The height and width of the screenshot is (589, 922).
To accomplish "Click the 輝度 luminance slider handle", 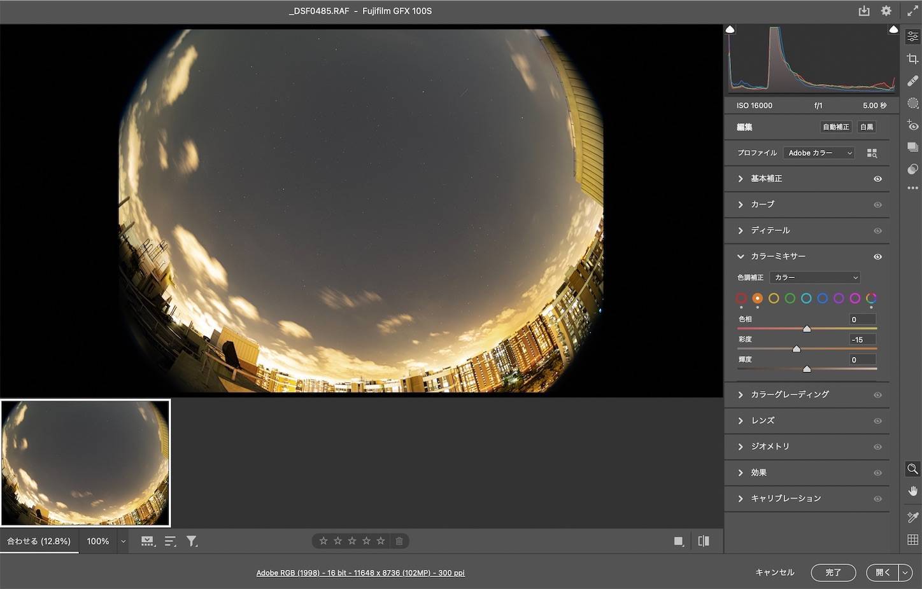I will click(807, 369).
